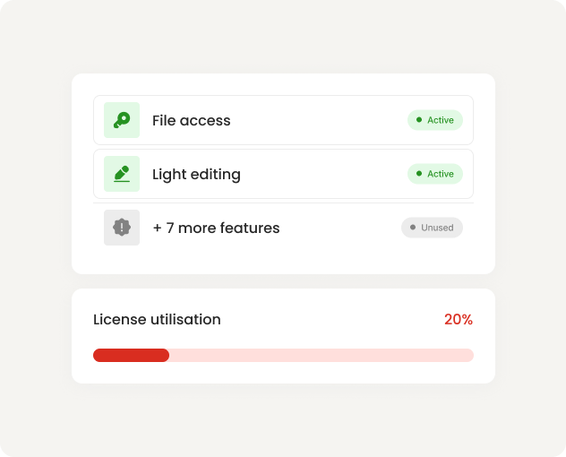Click the key icon beside File access
The width and height of the screenshot is (566, 457).
click(122, 120)
